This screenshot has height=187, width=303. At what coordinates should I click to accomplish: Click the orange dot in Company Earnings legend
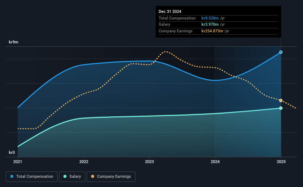tap(93, 176)
